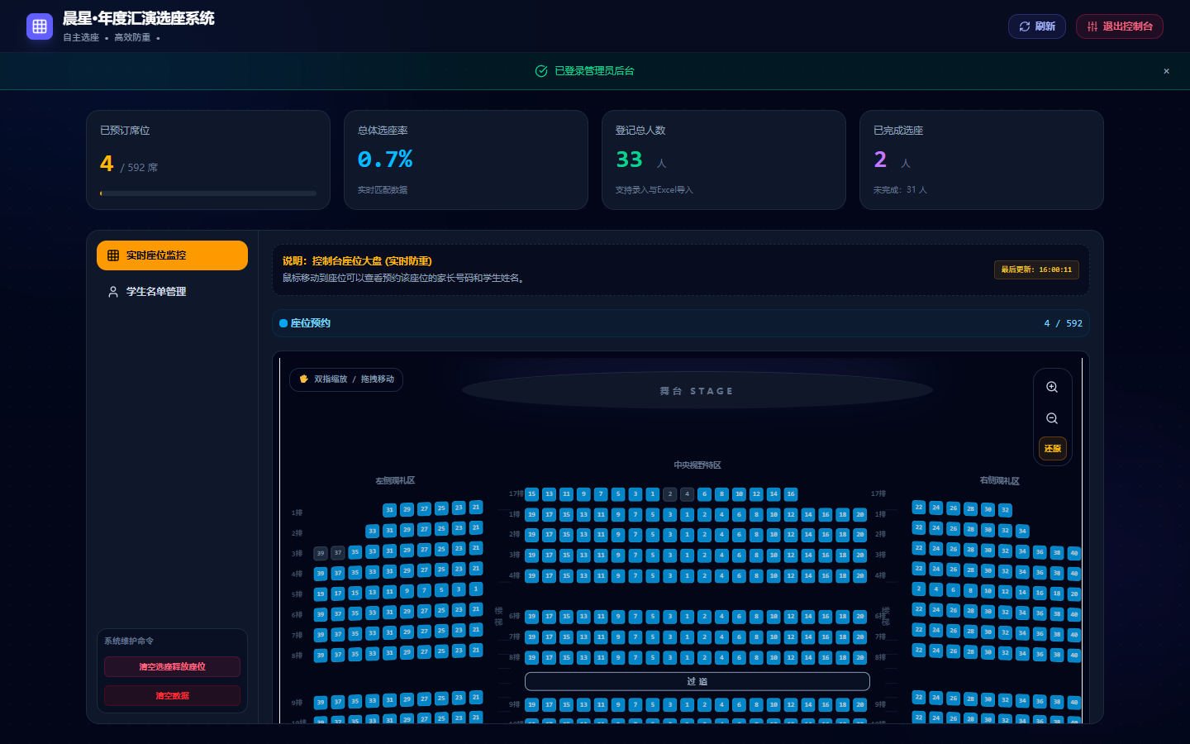Click the 支持录入与Excel导入 text
This screenshot has height=744, width=1190.
click(x=654, y=190)
